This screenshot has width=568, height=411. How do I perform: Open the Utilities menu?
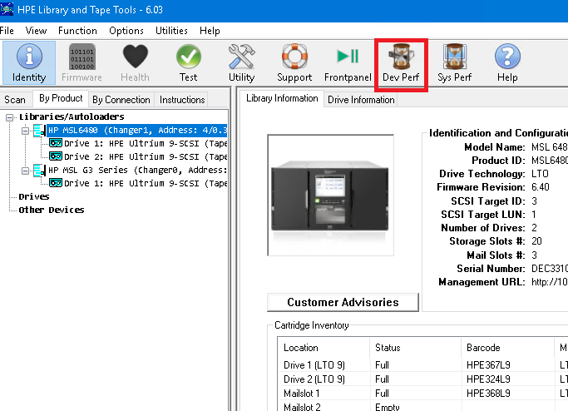[171, 31]
